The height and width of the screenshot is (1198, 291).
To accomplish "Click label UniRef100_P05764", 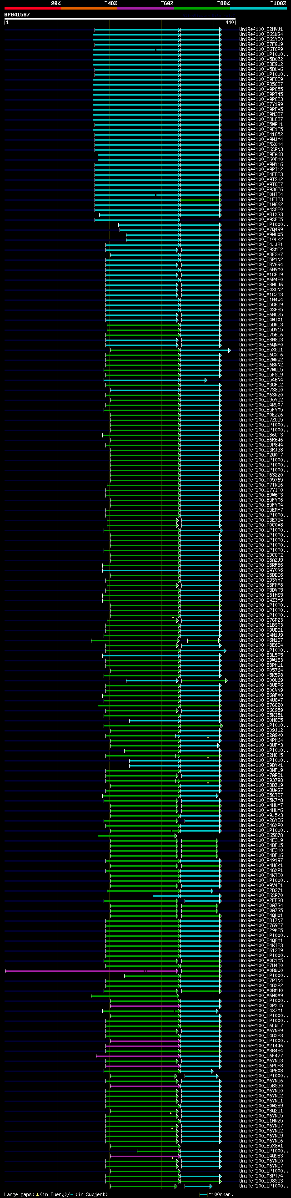I will pos(261,670).
